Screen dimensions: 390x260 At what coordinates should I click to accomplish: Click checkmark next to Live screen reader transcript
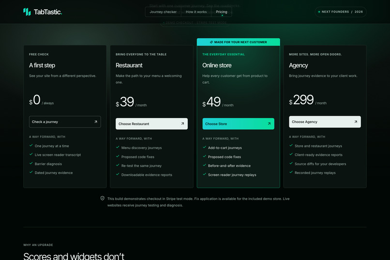coord(31,154)
